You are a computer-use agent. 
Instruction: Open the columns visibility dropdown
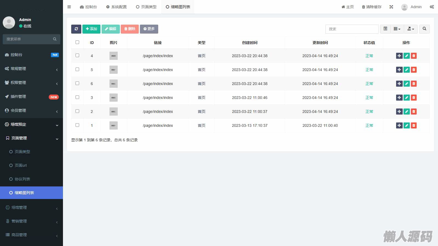397,29
